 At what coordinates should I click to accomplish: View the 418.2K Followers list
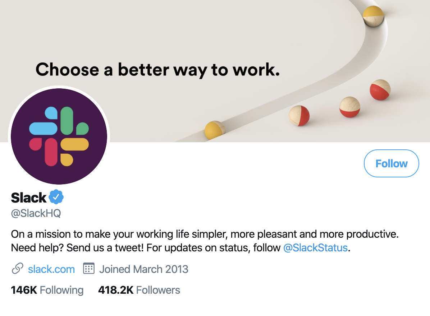point(139,290)
